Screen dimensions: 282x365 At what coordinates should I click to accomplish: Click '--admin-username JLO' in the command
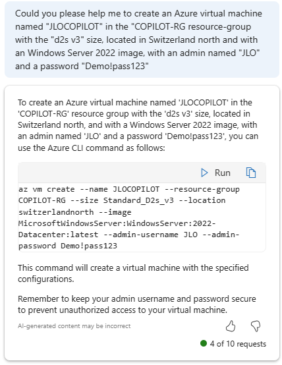150,235
